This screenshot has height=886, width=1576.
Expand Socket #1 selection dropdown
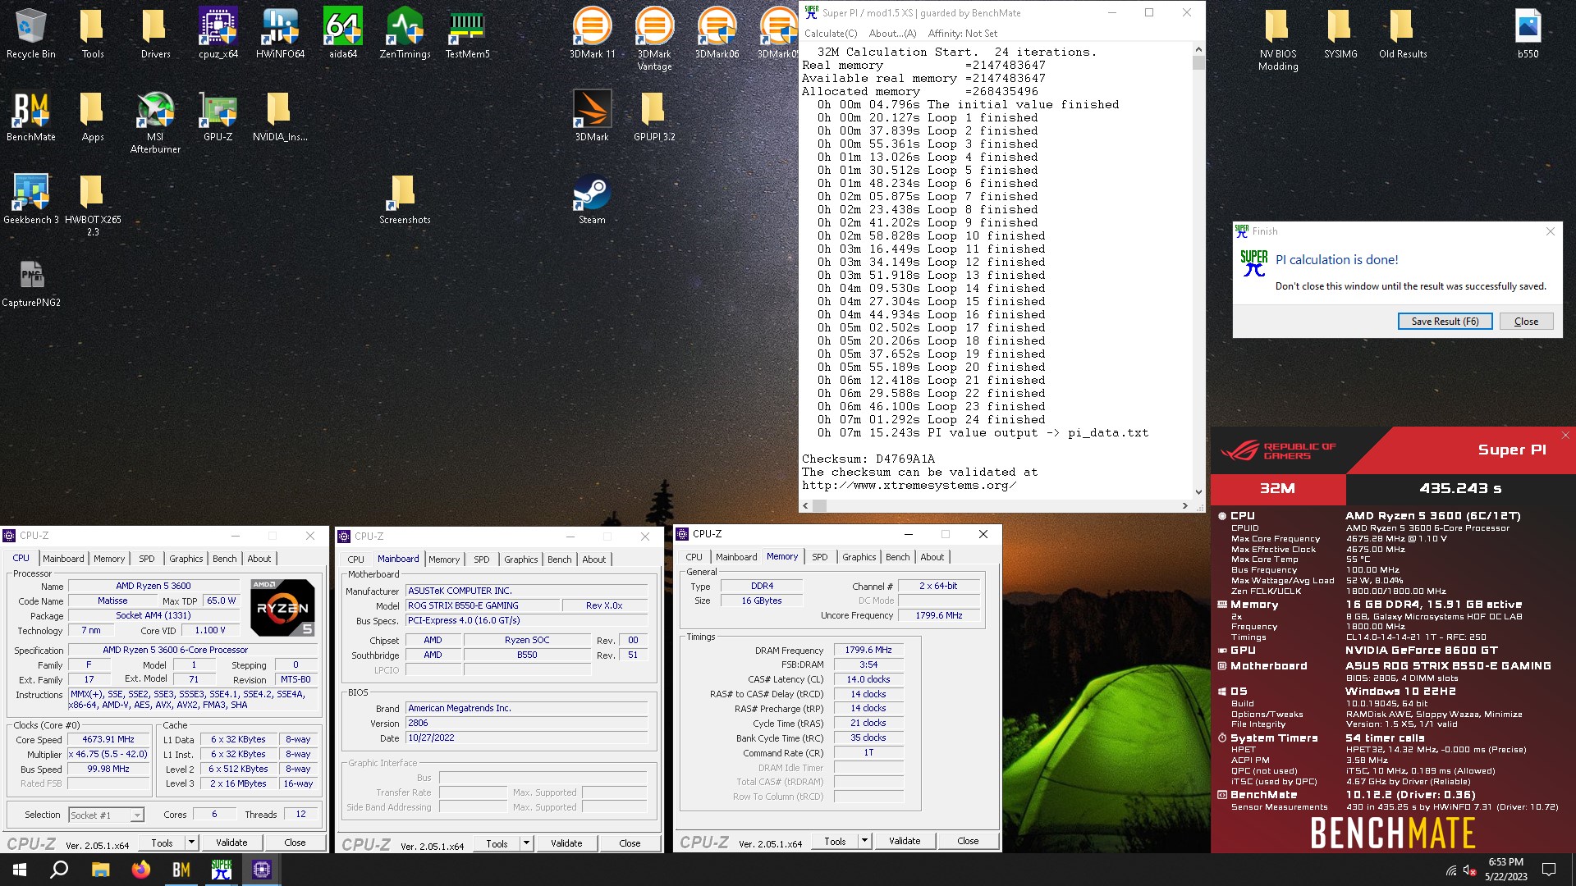click(x=137, y=815)
